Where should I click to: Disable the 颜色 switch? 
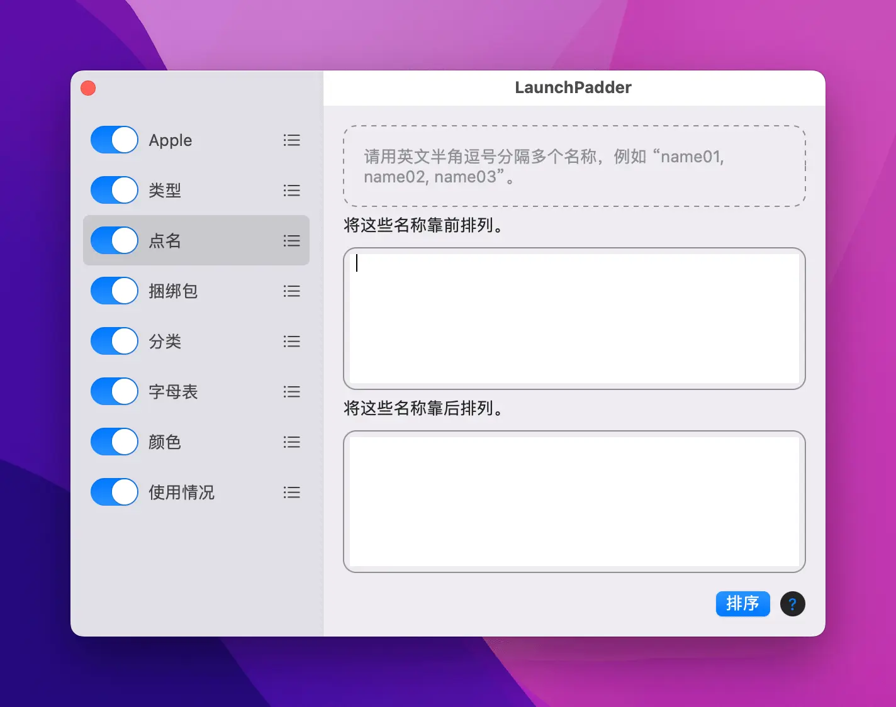click(115, 442)
